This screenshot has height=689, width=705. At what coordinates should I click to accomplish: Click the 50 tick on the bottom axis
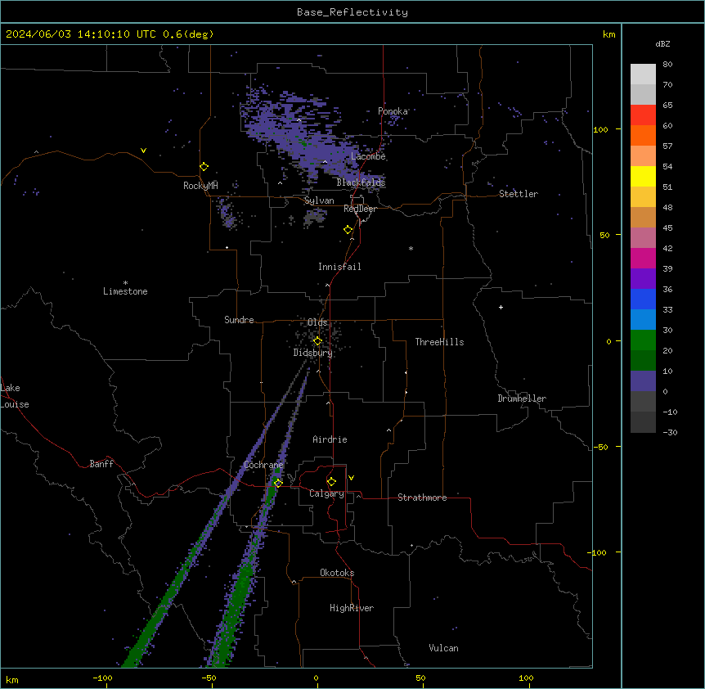pyautogui.click(x=420, y=678)
